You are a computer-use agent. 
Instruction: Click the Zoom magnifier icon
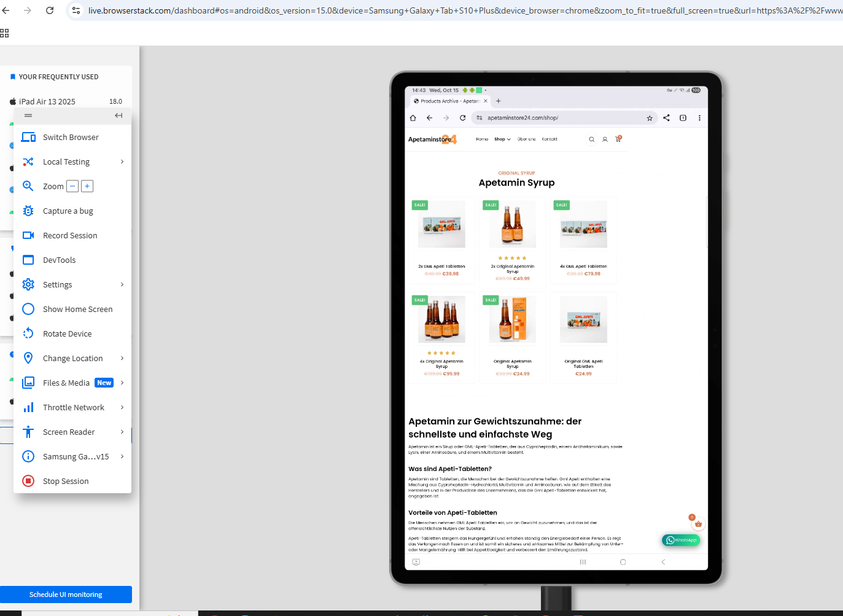tap(28, 186)
